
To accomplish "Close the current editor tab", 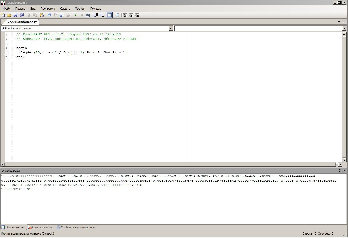I will (x=343, y=22).
